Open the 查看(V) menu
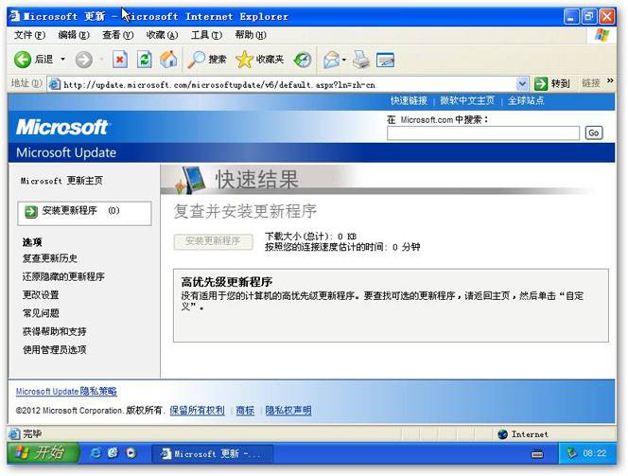The width and height of the screenshot is (628, 476). [x=117, y=35]
